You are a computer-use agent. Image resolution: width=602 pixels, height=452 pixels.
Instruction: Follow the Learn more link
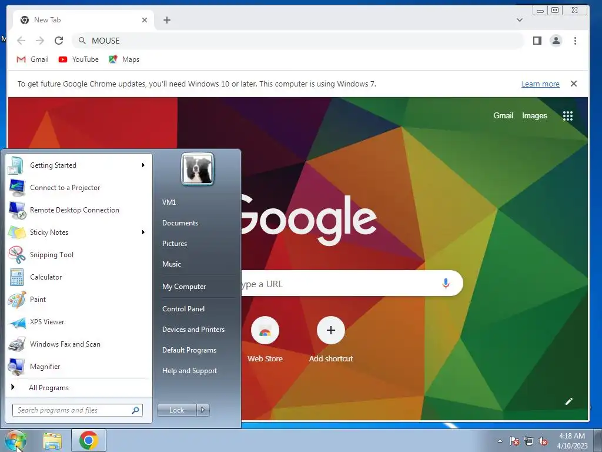tap(540, 84)
